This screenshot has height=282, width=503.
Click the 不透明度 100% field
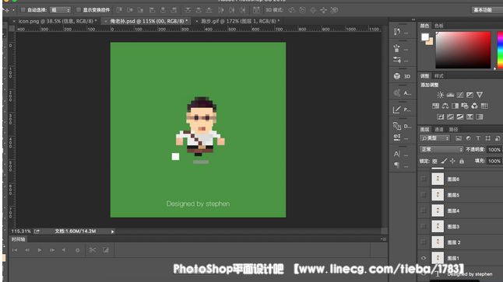pos(494,149)
